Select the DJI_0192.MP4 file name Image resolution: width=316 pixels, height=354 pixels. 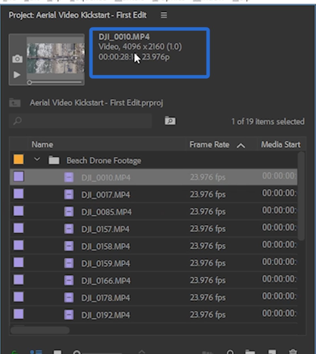[106, 315]
